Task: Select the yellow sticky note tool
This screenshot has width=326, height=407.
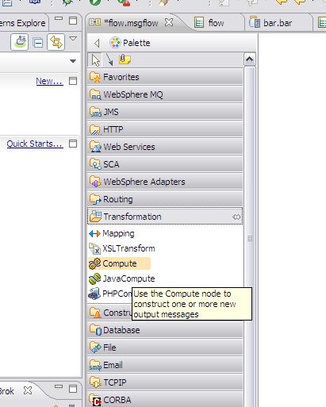Action: point(125,60)
